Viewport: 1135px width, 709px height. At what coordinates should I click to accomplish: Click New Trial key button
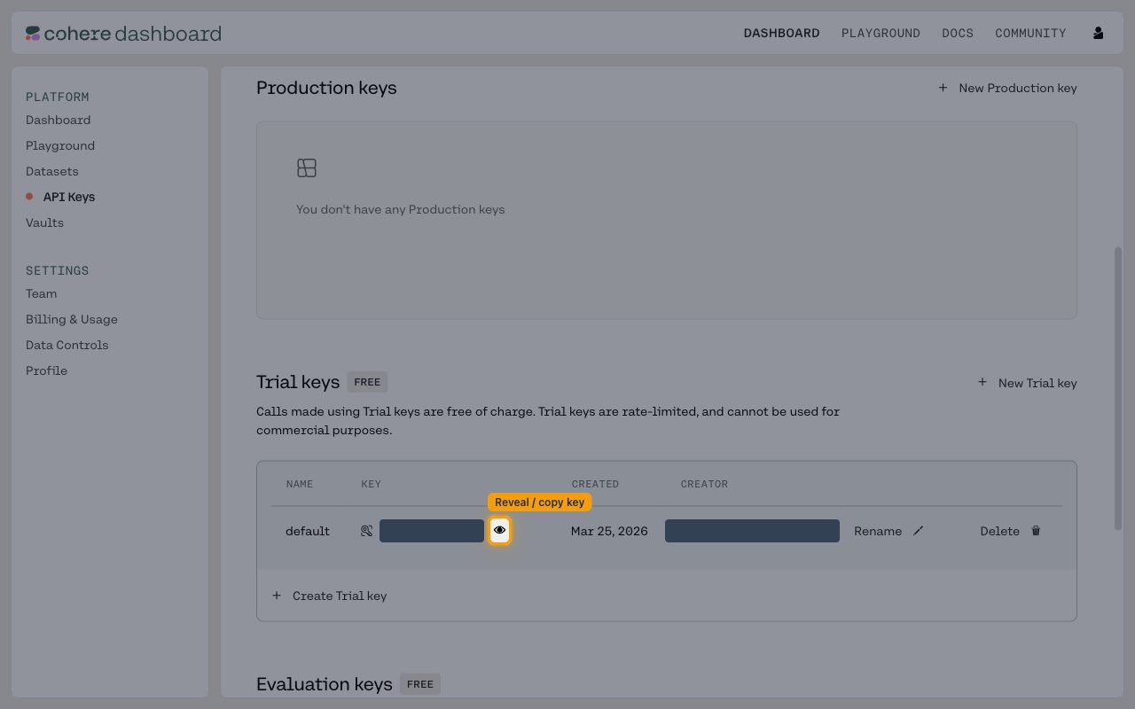click(x=1027, y=383)
